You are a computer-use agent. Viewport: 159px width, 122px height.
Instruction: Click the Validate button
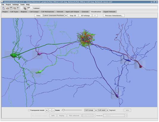[36, 8]
